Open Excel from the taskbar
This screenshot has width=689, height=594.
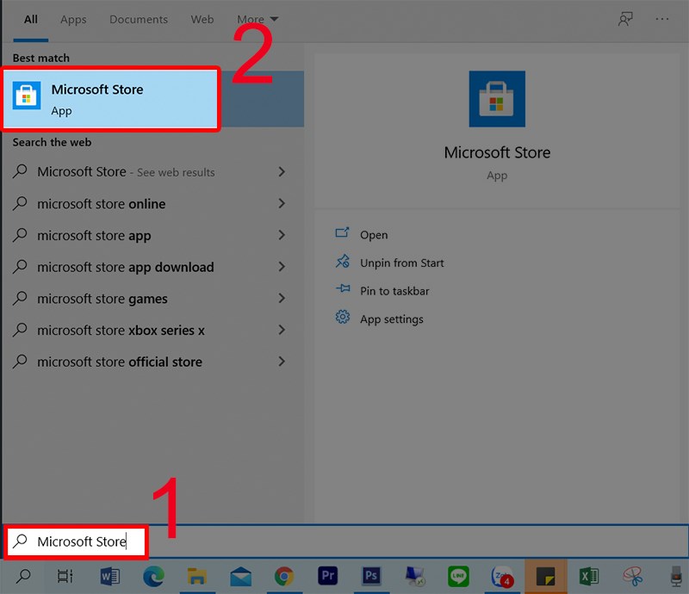pos(590,577)
